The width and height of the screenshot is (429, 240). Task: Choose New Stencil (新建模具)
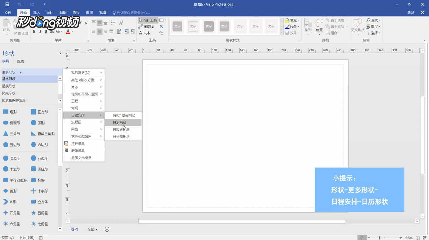pyautogui.click(x=84, y=151)
